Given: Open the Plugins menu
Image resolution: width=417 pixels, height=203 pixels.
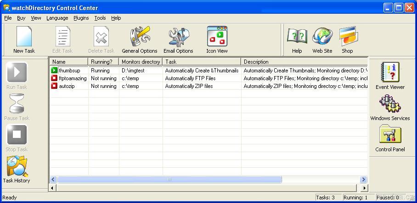Looking at the screenshot, I should [x=81, y=18].
